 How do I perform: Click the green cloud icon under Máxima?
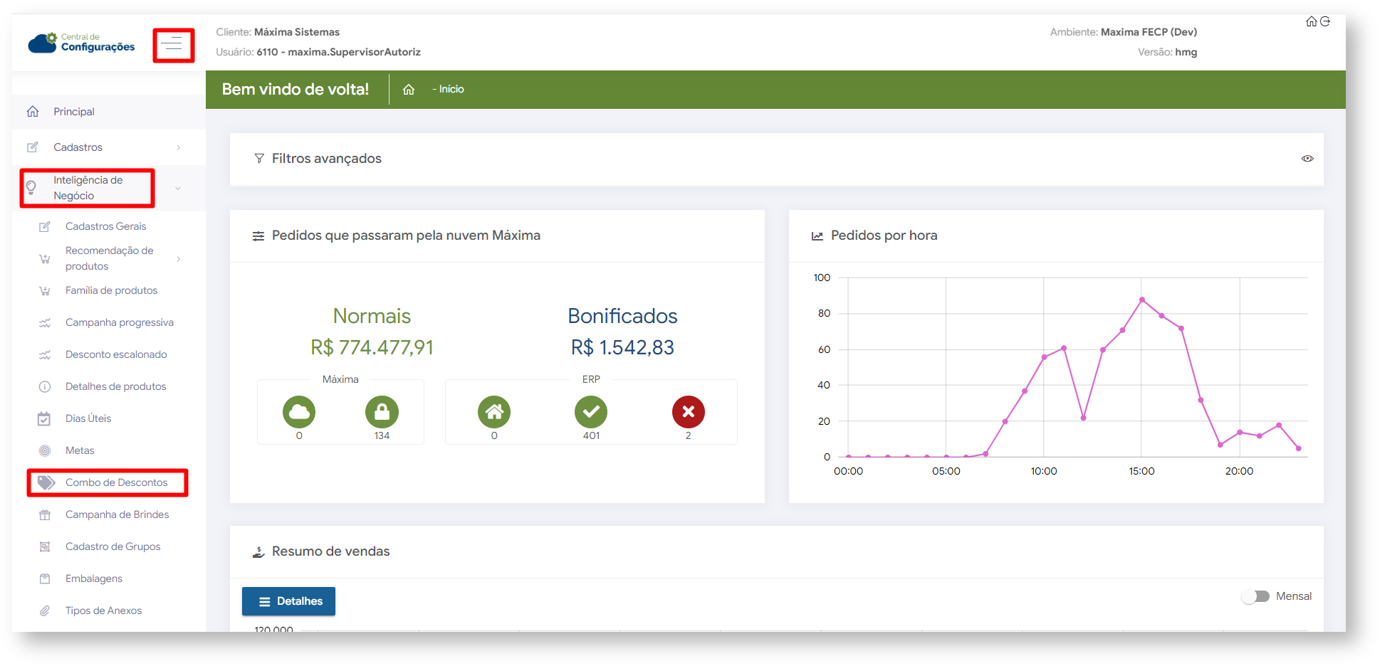pos(299,412)
